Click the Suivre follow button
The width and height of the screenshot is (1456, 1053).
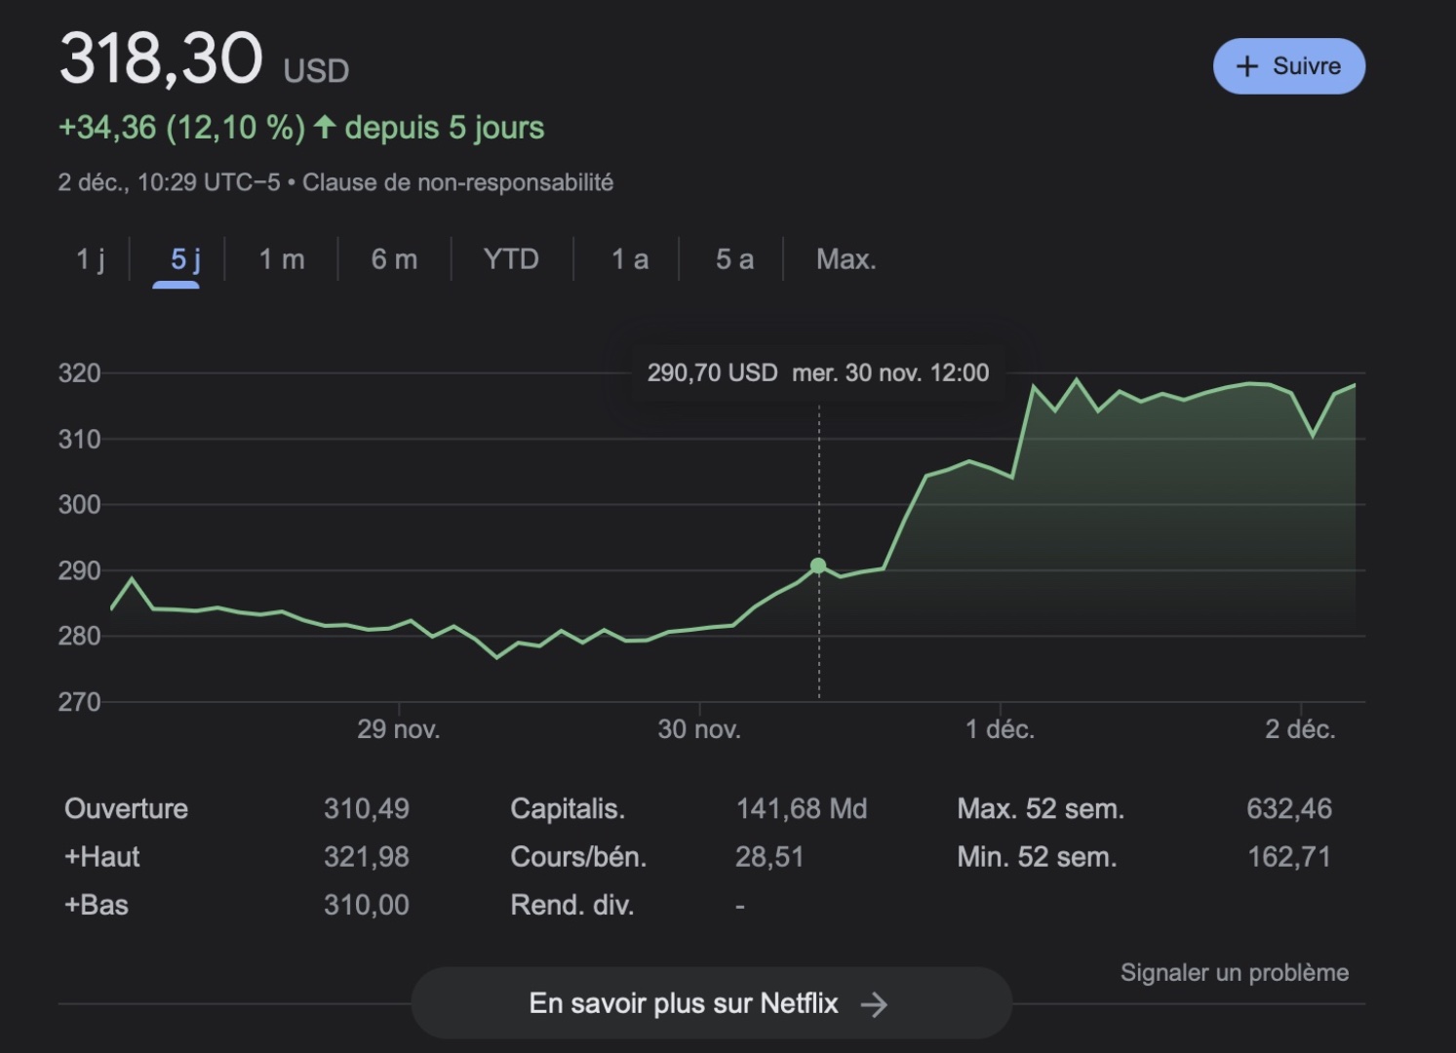tap(1288, 66)
